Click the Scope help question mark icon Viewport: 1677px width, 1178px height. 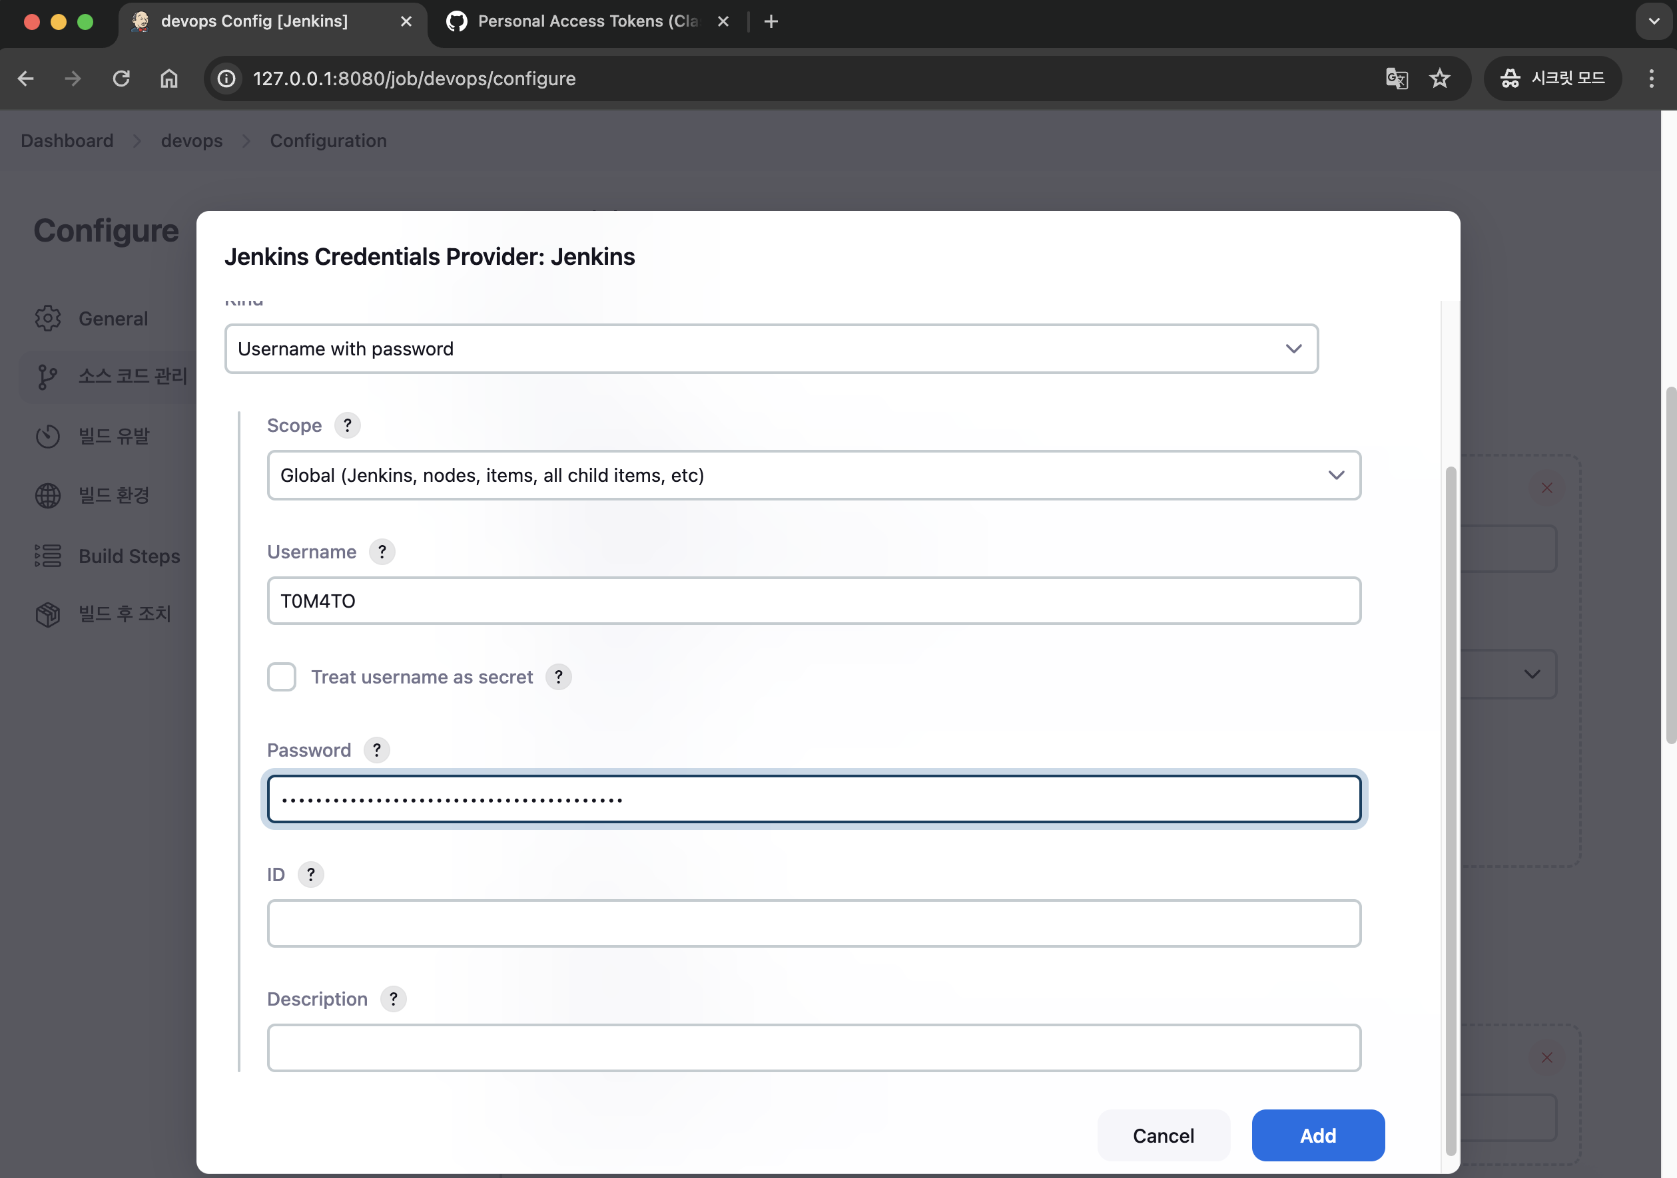click(347, 425)
